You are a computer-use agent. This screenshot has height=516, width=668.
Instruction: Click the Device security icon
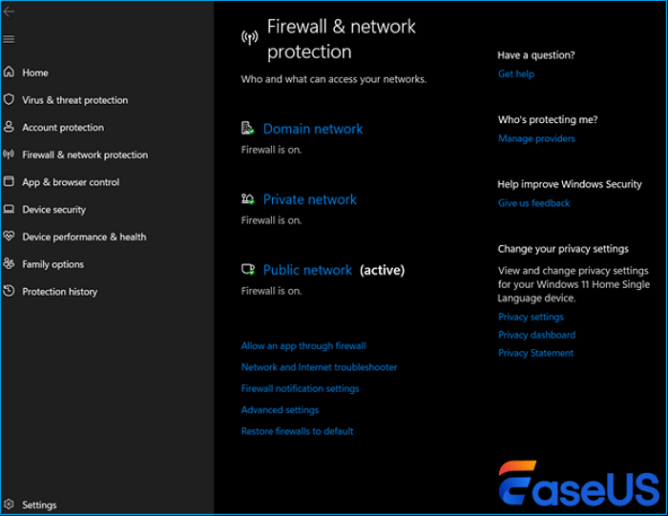pos(10,210)
